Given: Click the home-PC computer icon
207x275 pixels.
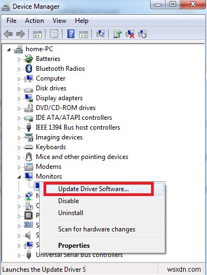Looking at the screenshot, I should 18,49.
